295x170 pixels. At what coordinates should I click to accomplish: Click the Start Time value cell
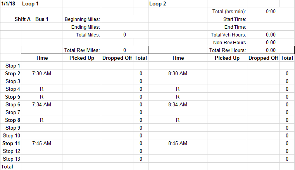pyautogui.click(x=271, y=19)
